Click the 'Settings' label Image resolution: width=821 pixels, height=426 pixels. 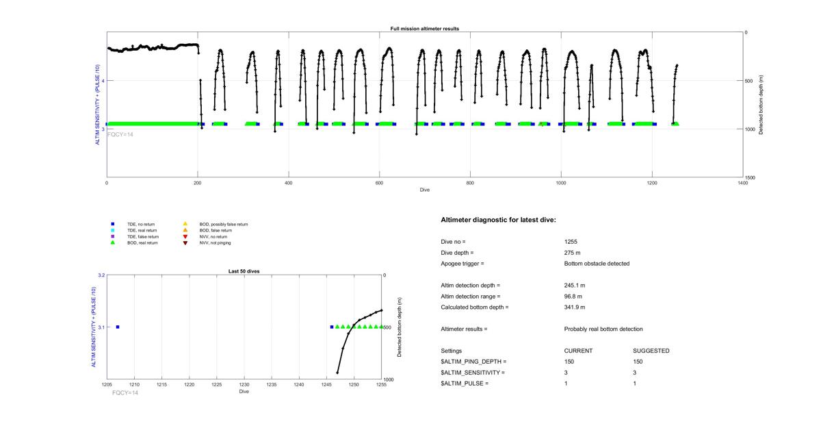click(x=452, y=351)
